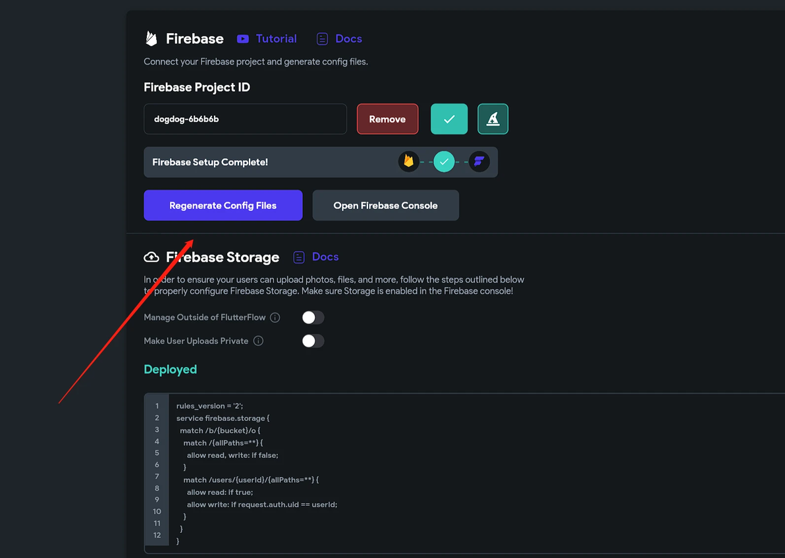The image size is (785, 558).
Task: Click the teal check circle in the setup status bar
Action: [444, 161]
